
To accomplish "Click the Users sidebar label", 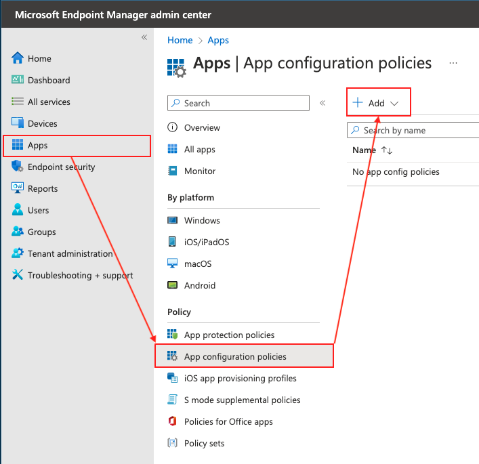I will coord(38,210).
